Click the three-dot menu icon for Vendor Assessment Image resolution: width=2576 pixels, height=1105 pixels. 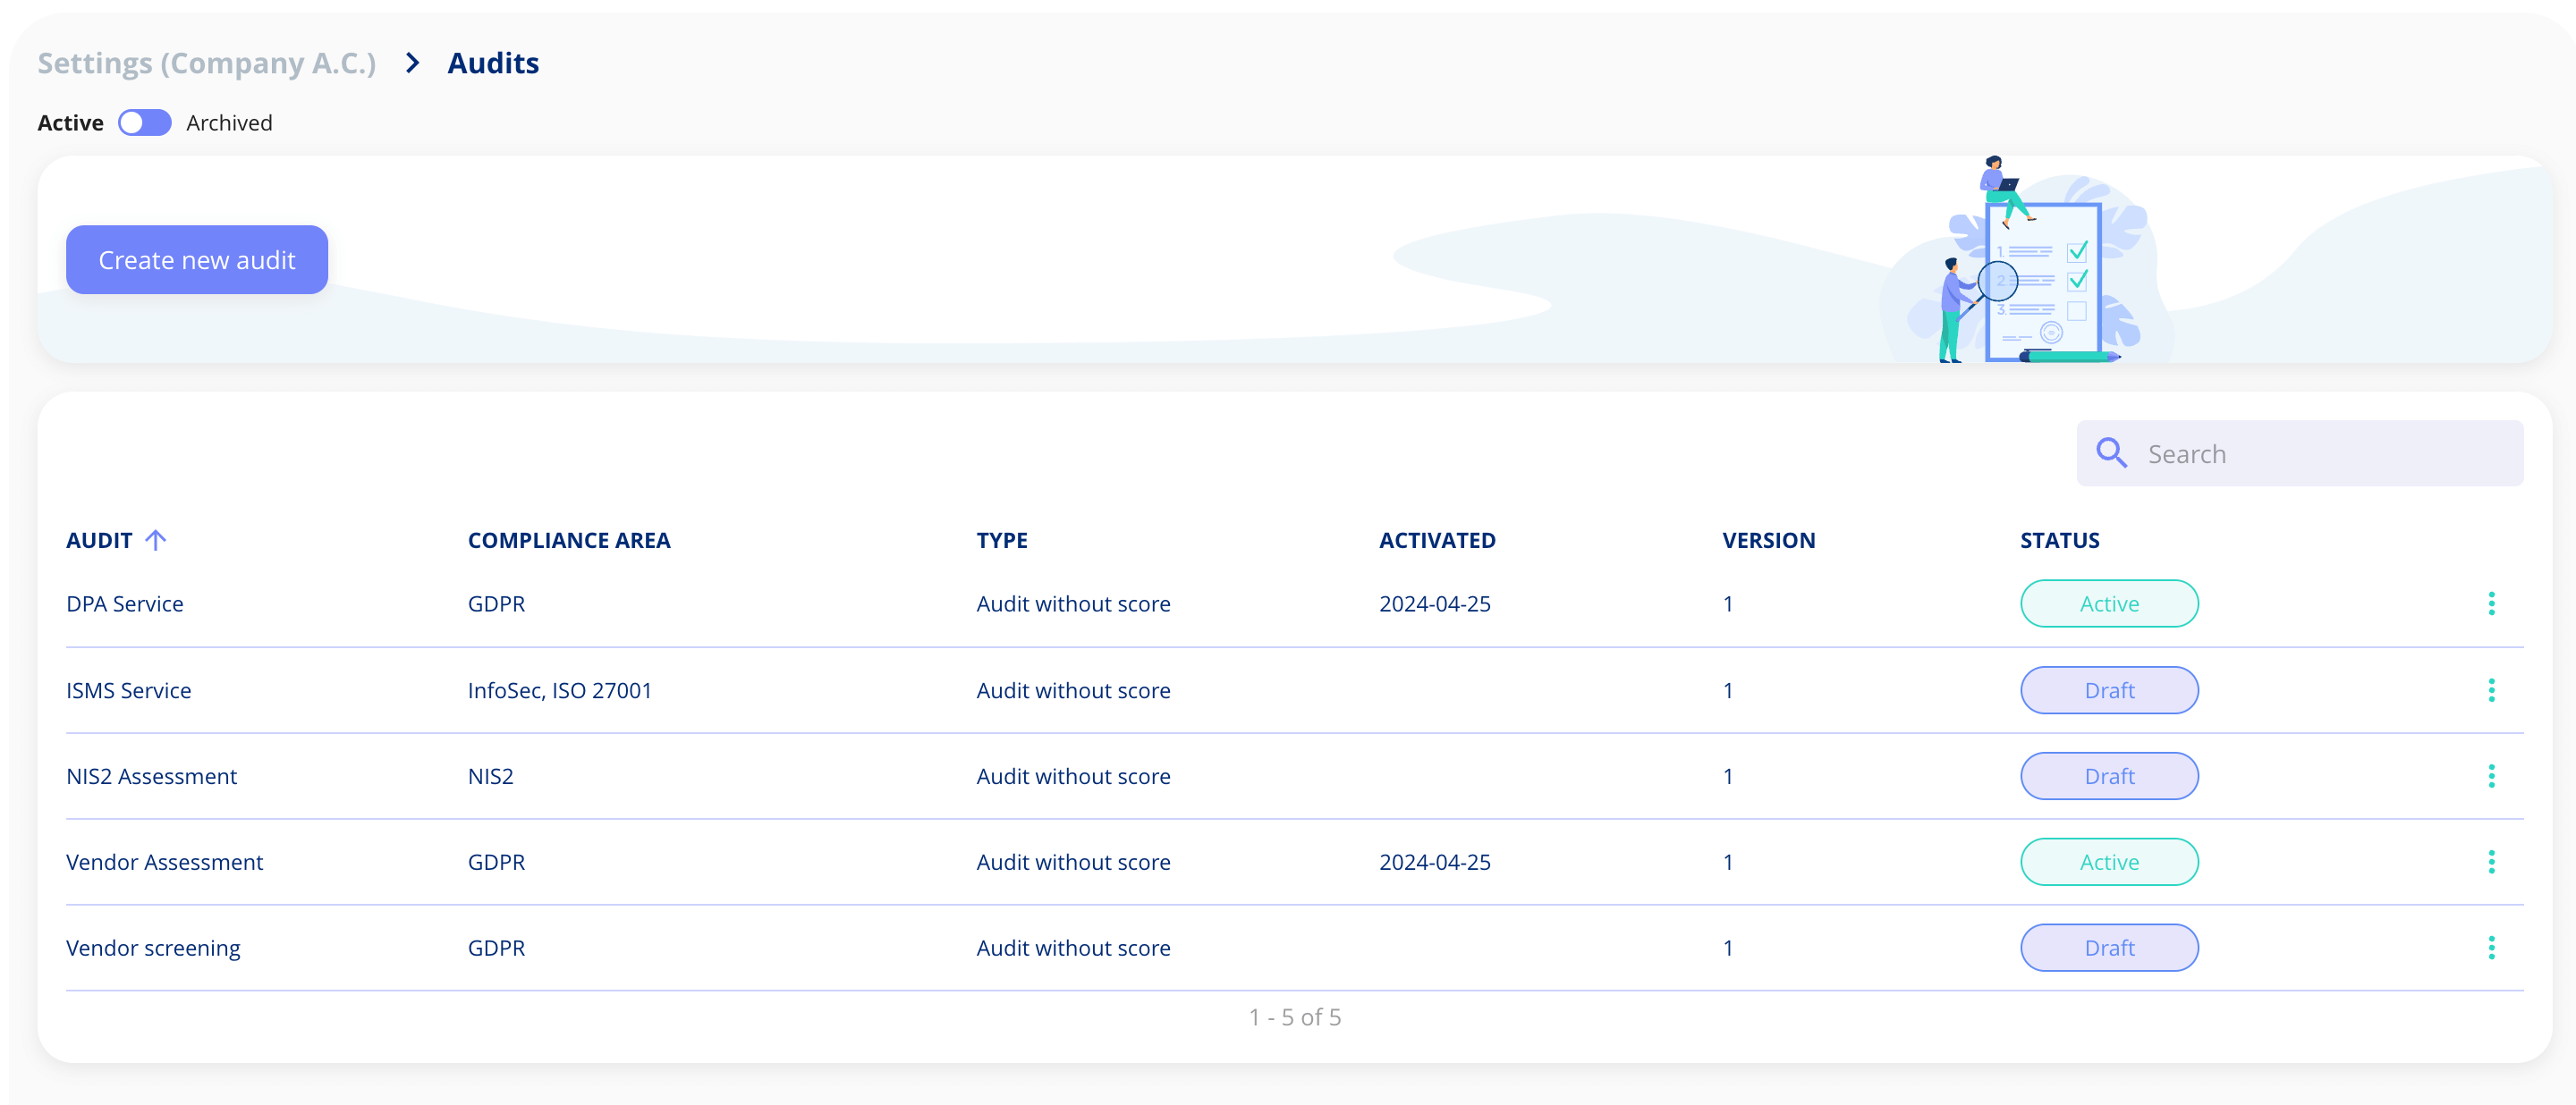coord(2492,862)
